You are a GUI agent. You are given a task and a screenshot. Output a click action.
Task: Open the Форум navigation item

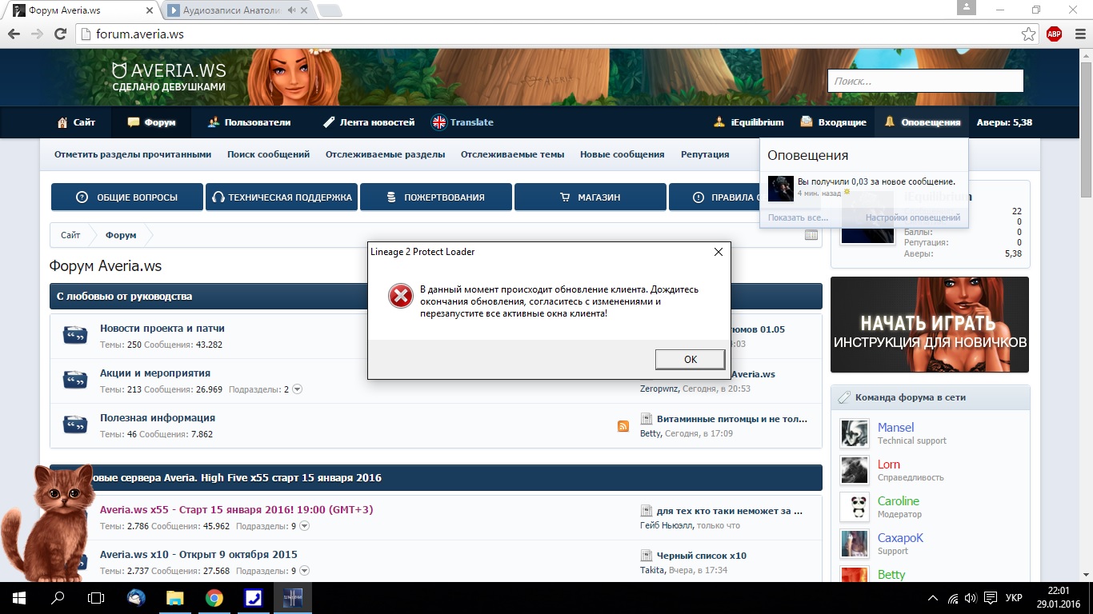click(x=151, y=122)
